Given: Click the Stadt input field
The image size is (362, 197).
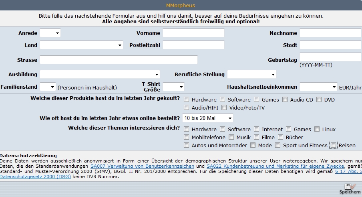Looking at the screenshot, I should point(330,45).
